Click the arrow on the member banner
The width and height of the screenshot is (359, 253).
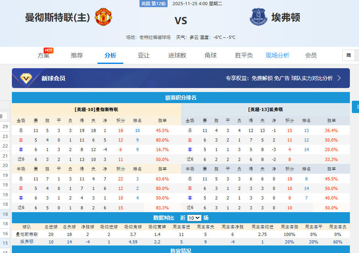[339, 78]
